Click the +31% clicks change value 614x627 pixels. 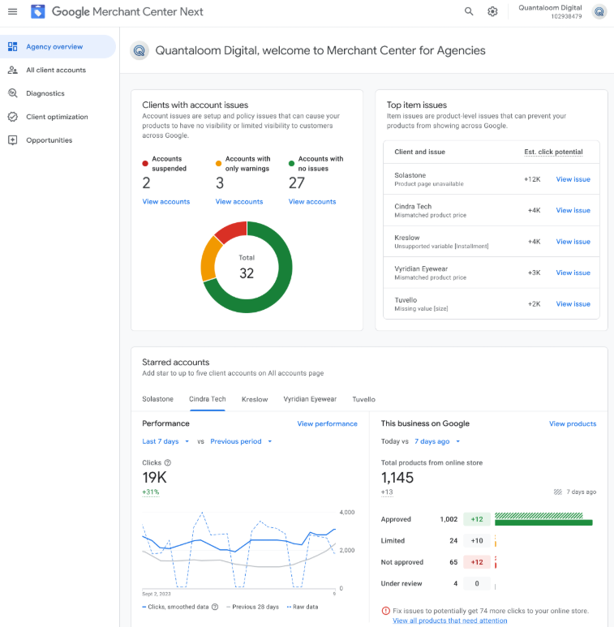click(151, 492)
